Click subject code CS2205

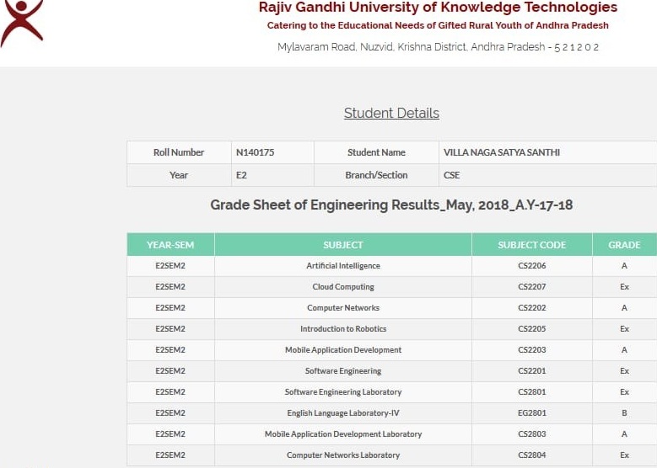532,329
